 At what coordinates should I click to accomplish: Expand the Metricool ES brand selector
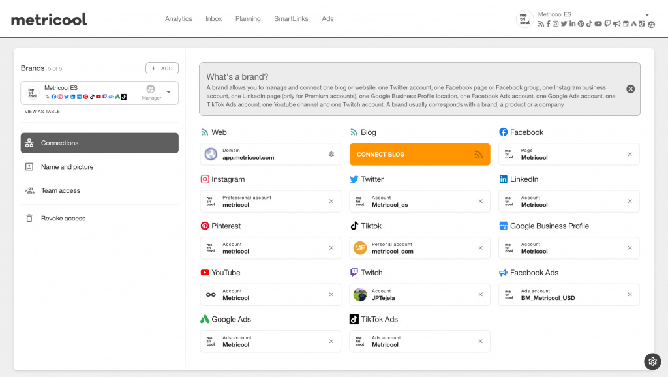169,92
